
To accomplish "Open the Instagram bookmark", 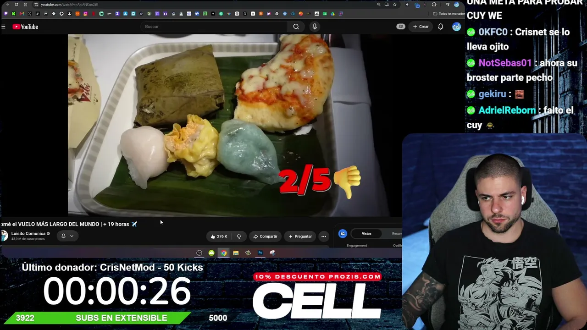I will pos(85,14).
